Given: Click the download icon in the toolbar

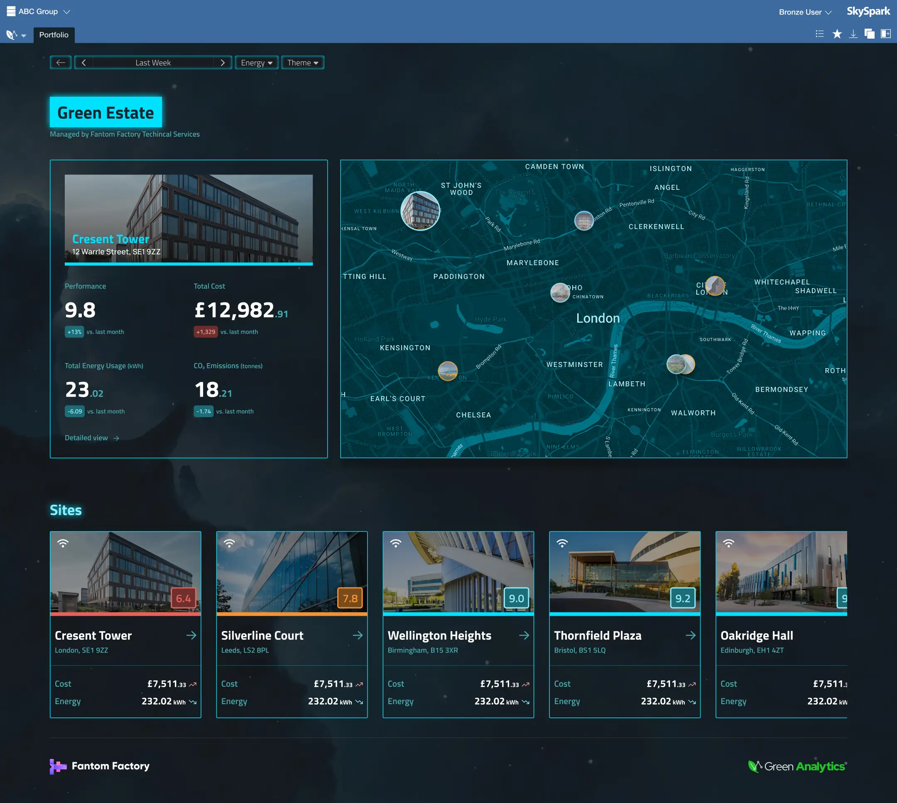Looking at the screenshot, I should 854,34.
